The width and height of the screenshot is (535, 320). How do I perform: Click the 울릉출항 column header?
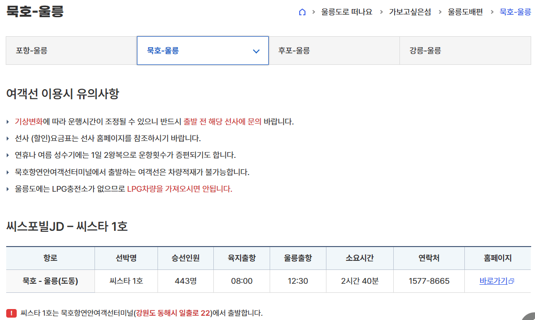coord(298,258)
